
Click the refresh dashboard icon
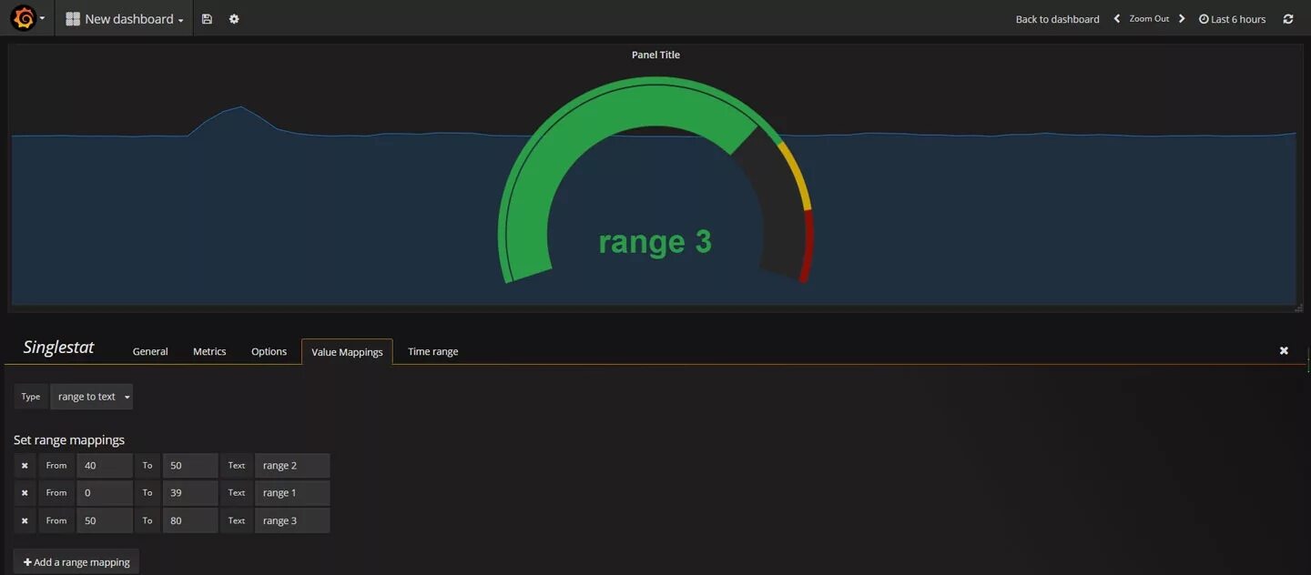[1288, 19]
